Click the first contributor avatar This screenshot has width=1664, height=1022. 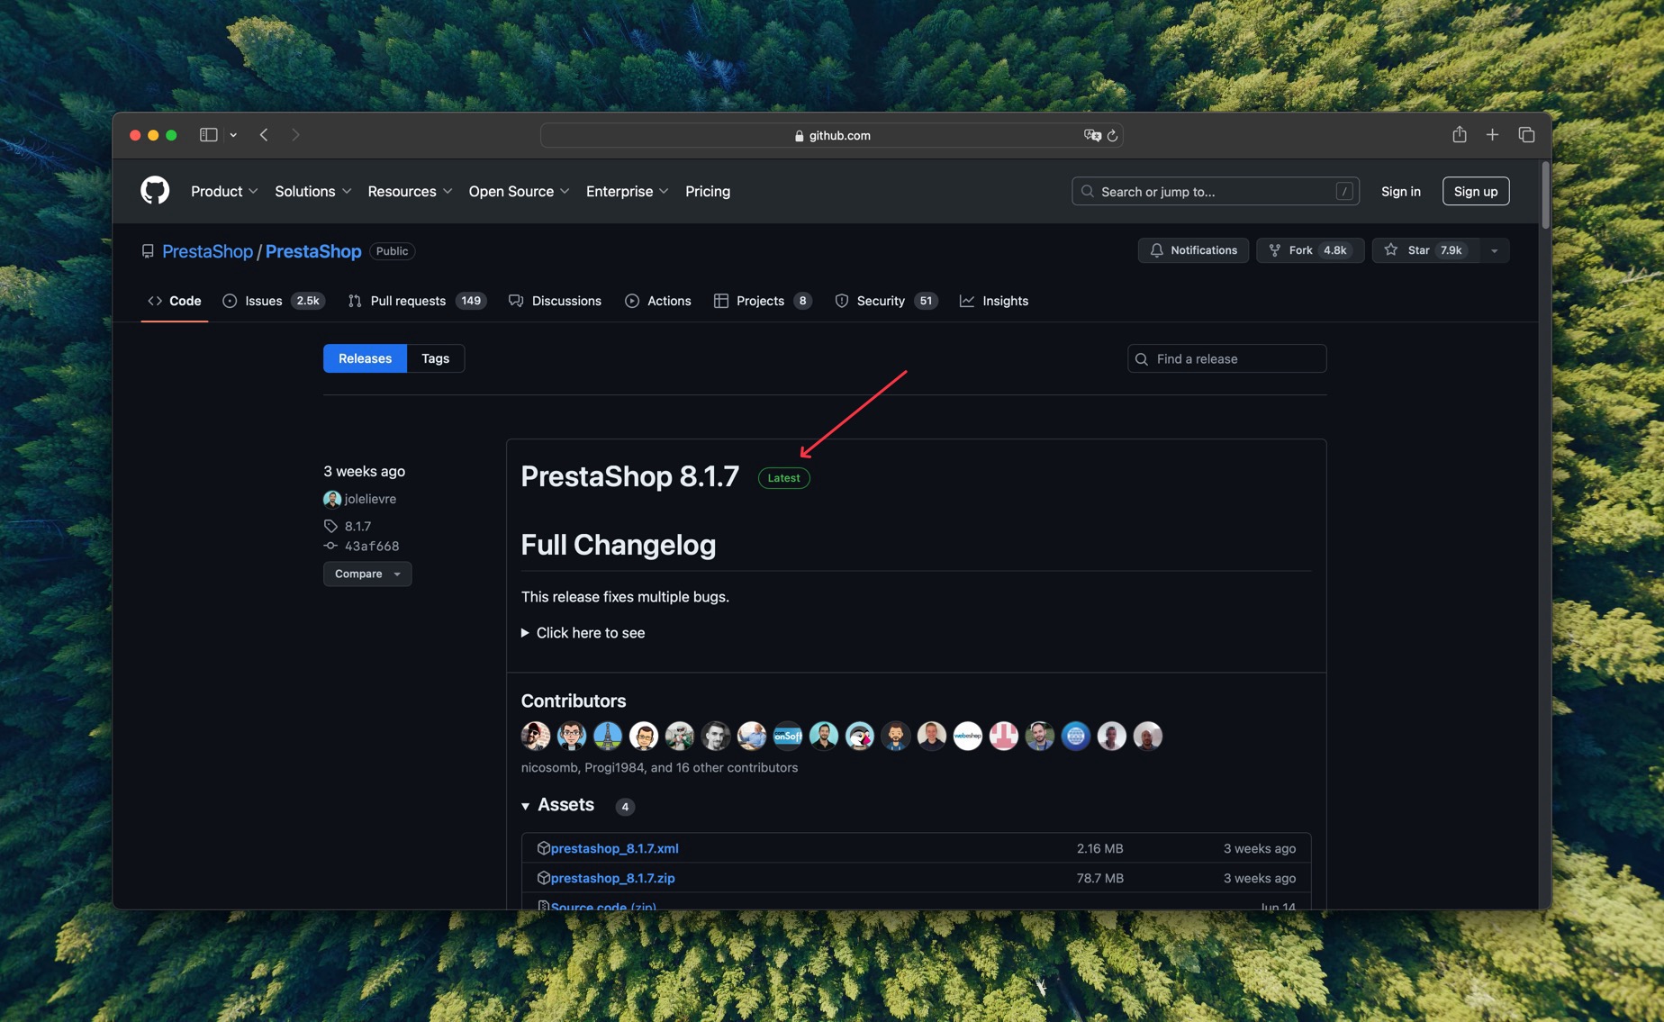click(x=536, y=736)
